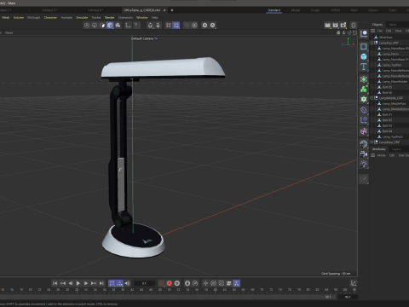This screenshot has width=409, height=307.
Task: Expand the LampBase_GRP group
Action: coord(372,142)
